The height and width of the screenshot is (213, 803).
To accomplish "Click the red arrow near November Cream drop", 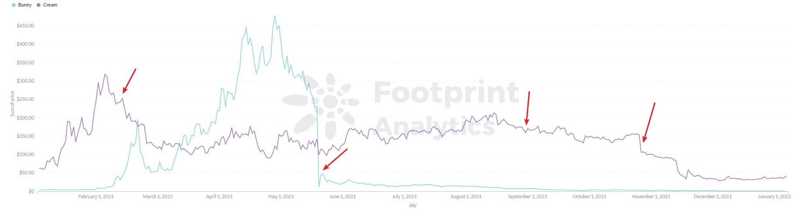I will [649, 122].
